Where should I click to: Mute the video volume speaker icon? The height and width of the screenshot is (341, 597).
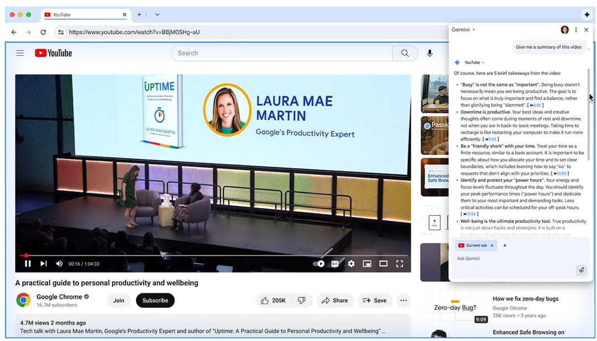(x=59, y=264)
